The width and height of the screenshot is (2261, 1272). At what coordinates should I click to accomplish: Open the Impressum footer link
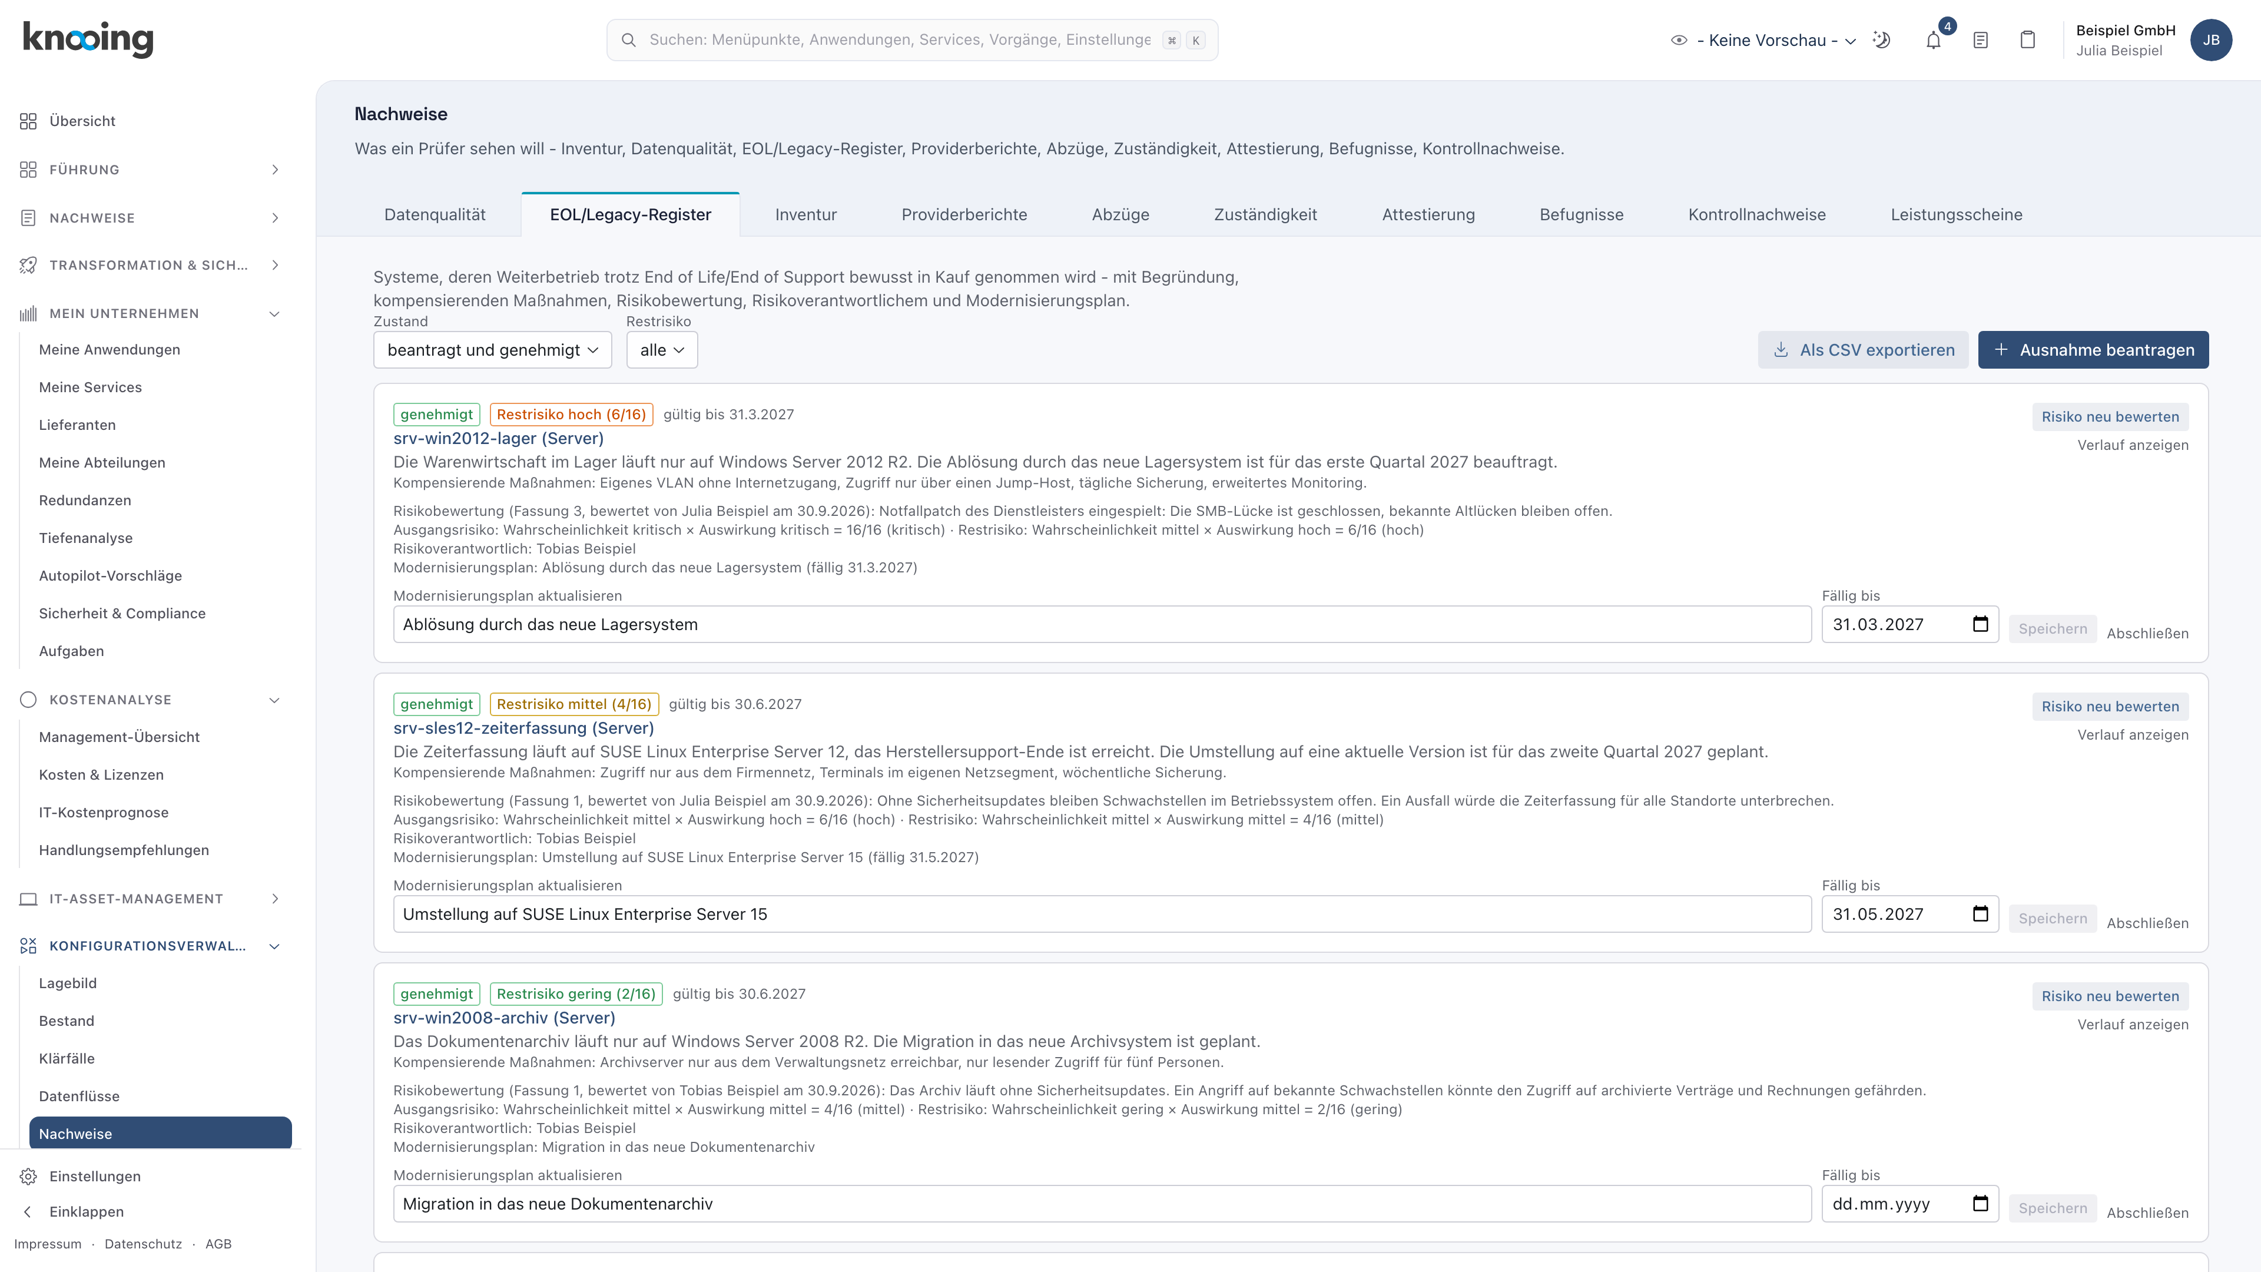pos(47,1244)
